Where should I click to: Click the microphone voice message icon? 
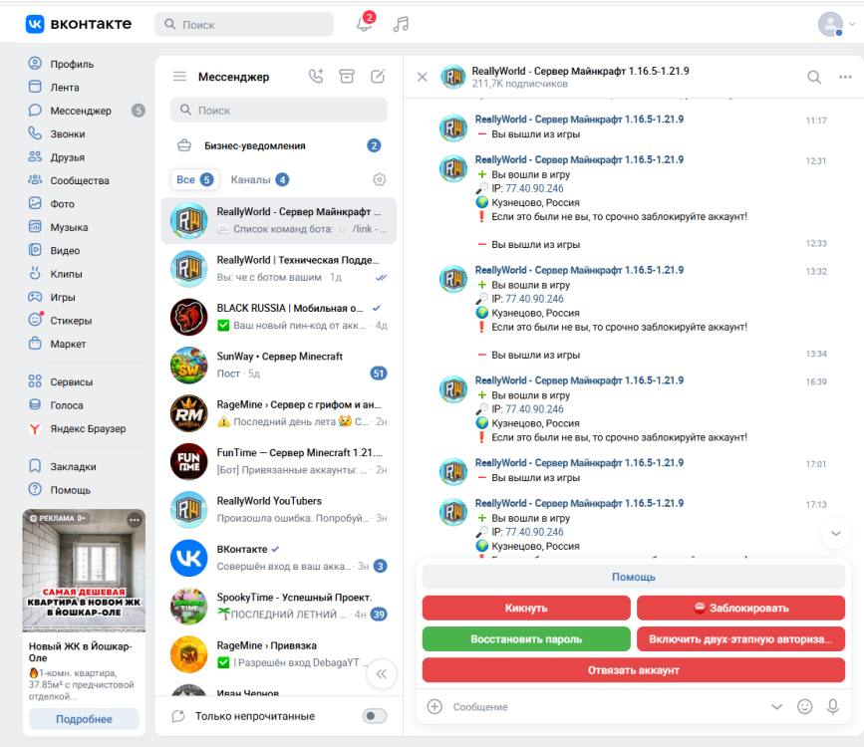coord(832,707)
